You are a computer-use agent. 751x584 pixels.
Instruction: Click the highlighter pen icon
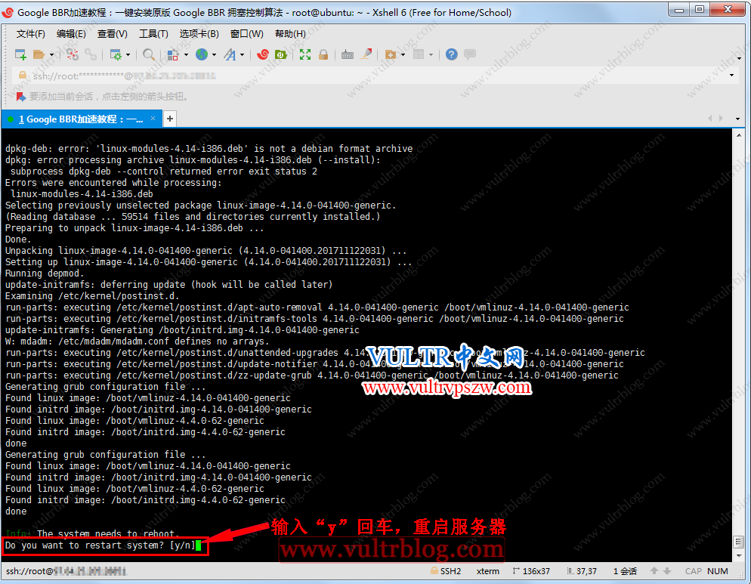366,54
